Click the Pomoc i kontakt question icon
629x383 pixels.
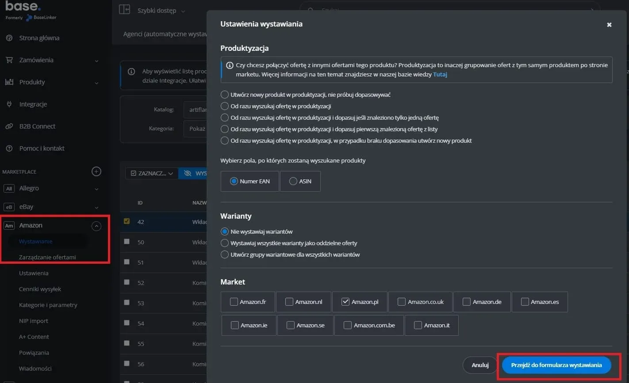tap(9, 148)
